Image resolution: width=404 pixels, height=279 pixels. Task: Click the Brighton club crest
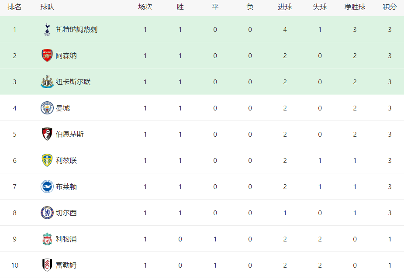[47, 186]
